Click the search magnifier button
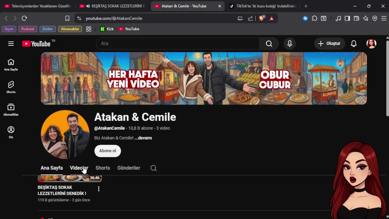Screen dimensions: 389x219 [269, 43]
